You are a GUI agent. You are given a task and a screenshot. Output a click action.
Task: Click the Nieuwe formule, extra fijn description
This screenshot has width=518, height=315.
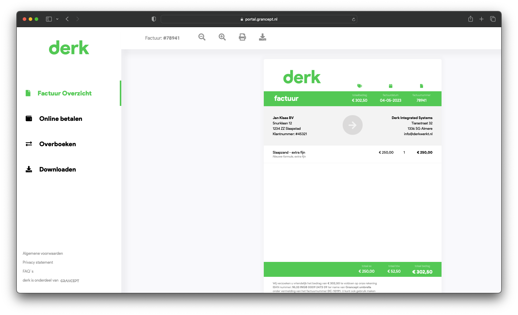tap(289, 157)
